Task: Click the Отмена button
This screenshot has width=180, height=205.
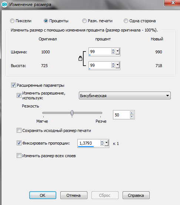Action: pyautogui.click(x=74, y=195)
